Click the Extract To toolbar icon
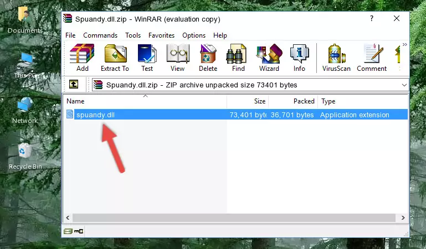The image size is (426, 249). [115, 58]
